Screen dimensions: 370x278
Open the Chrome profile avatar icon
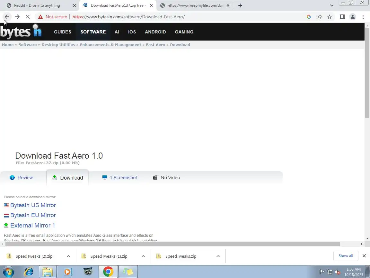click(353, 17)
